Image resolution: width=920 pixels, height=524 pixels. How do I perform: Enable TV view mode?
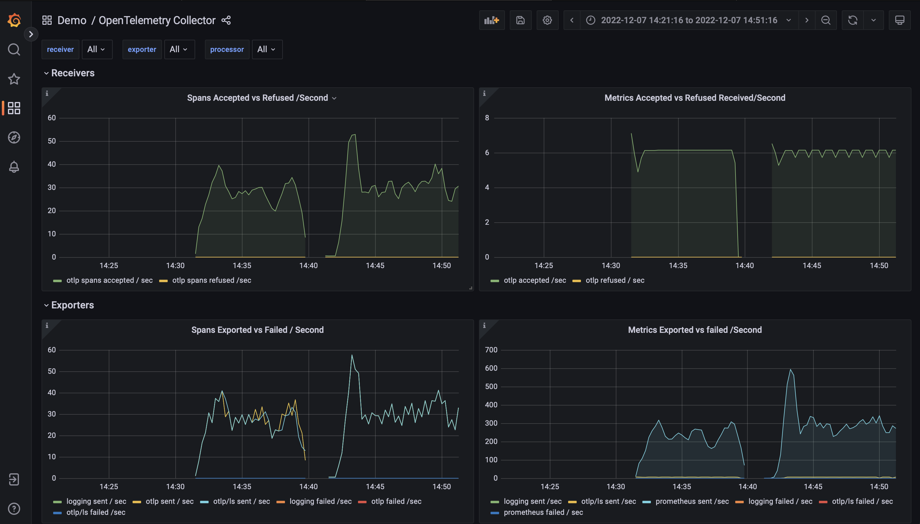900,20
